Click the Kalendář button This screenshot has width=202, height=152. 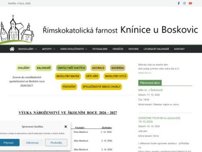point(44,68)
